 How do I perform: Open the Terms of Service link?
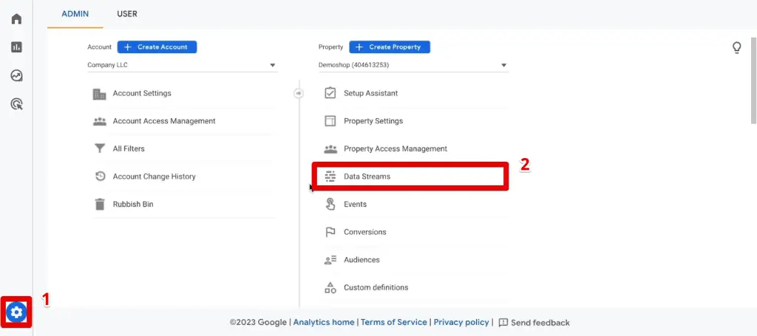point(393,323)
